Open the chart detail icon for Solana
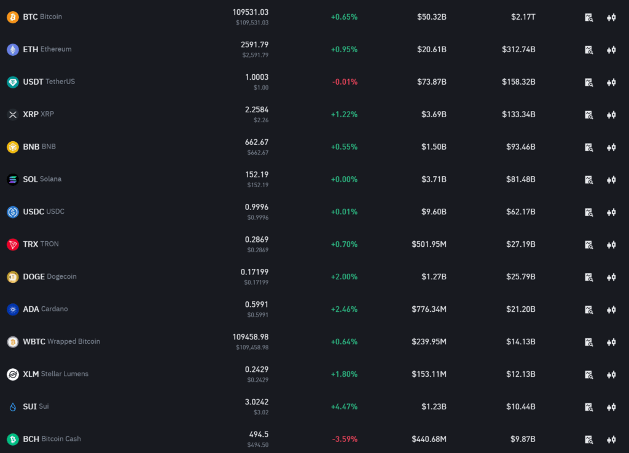 (x=588, y=180)
